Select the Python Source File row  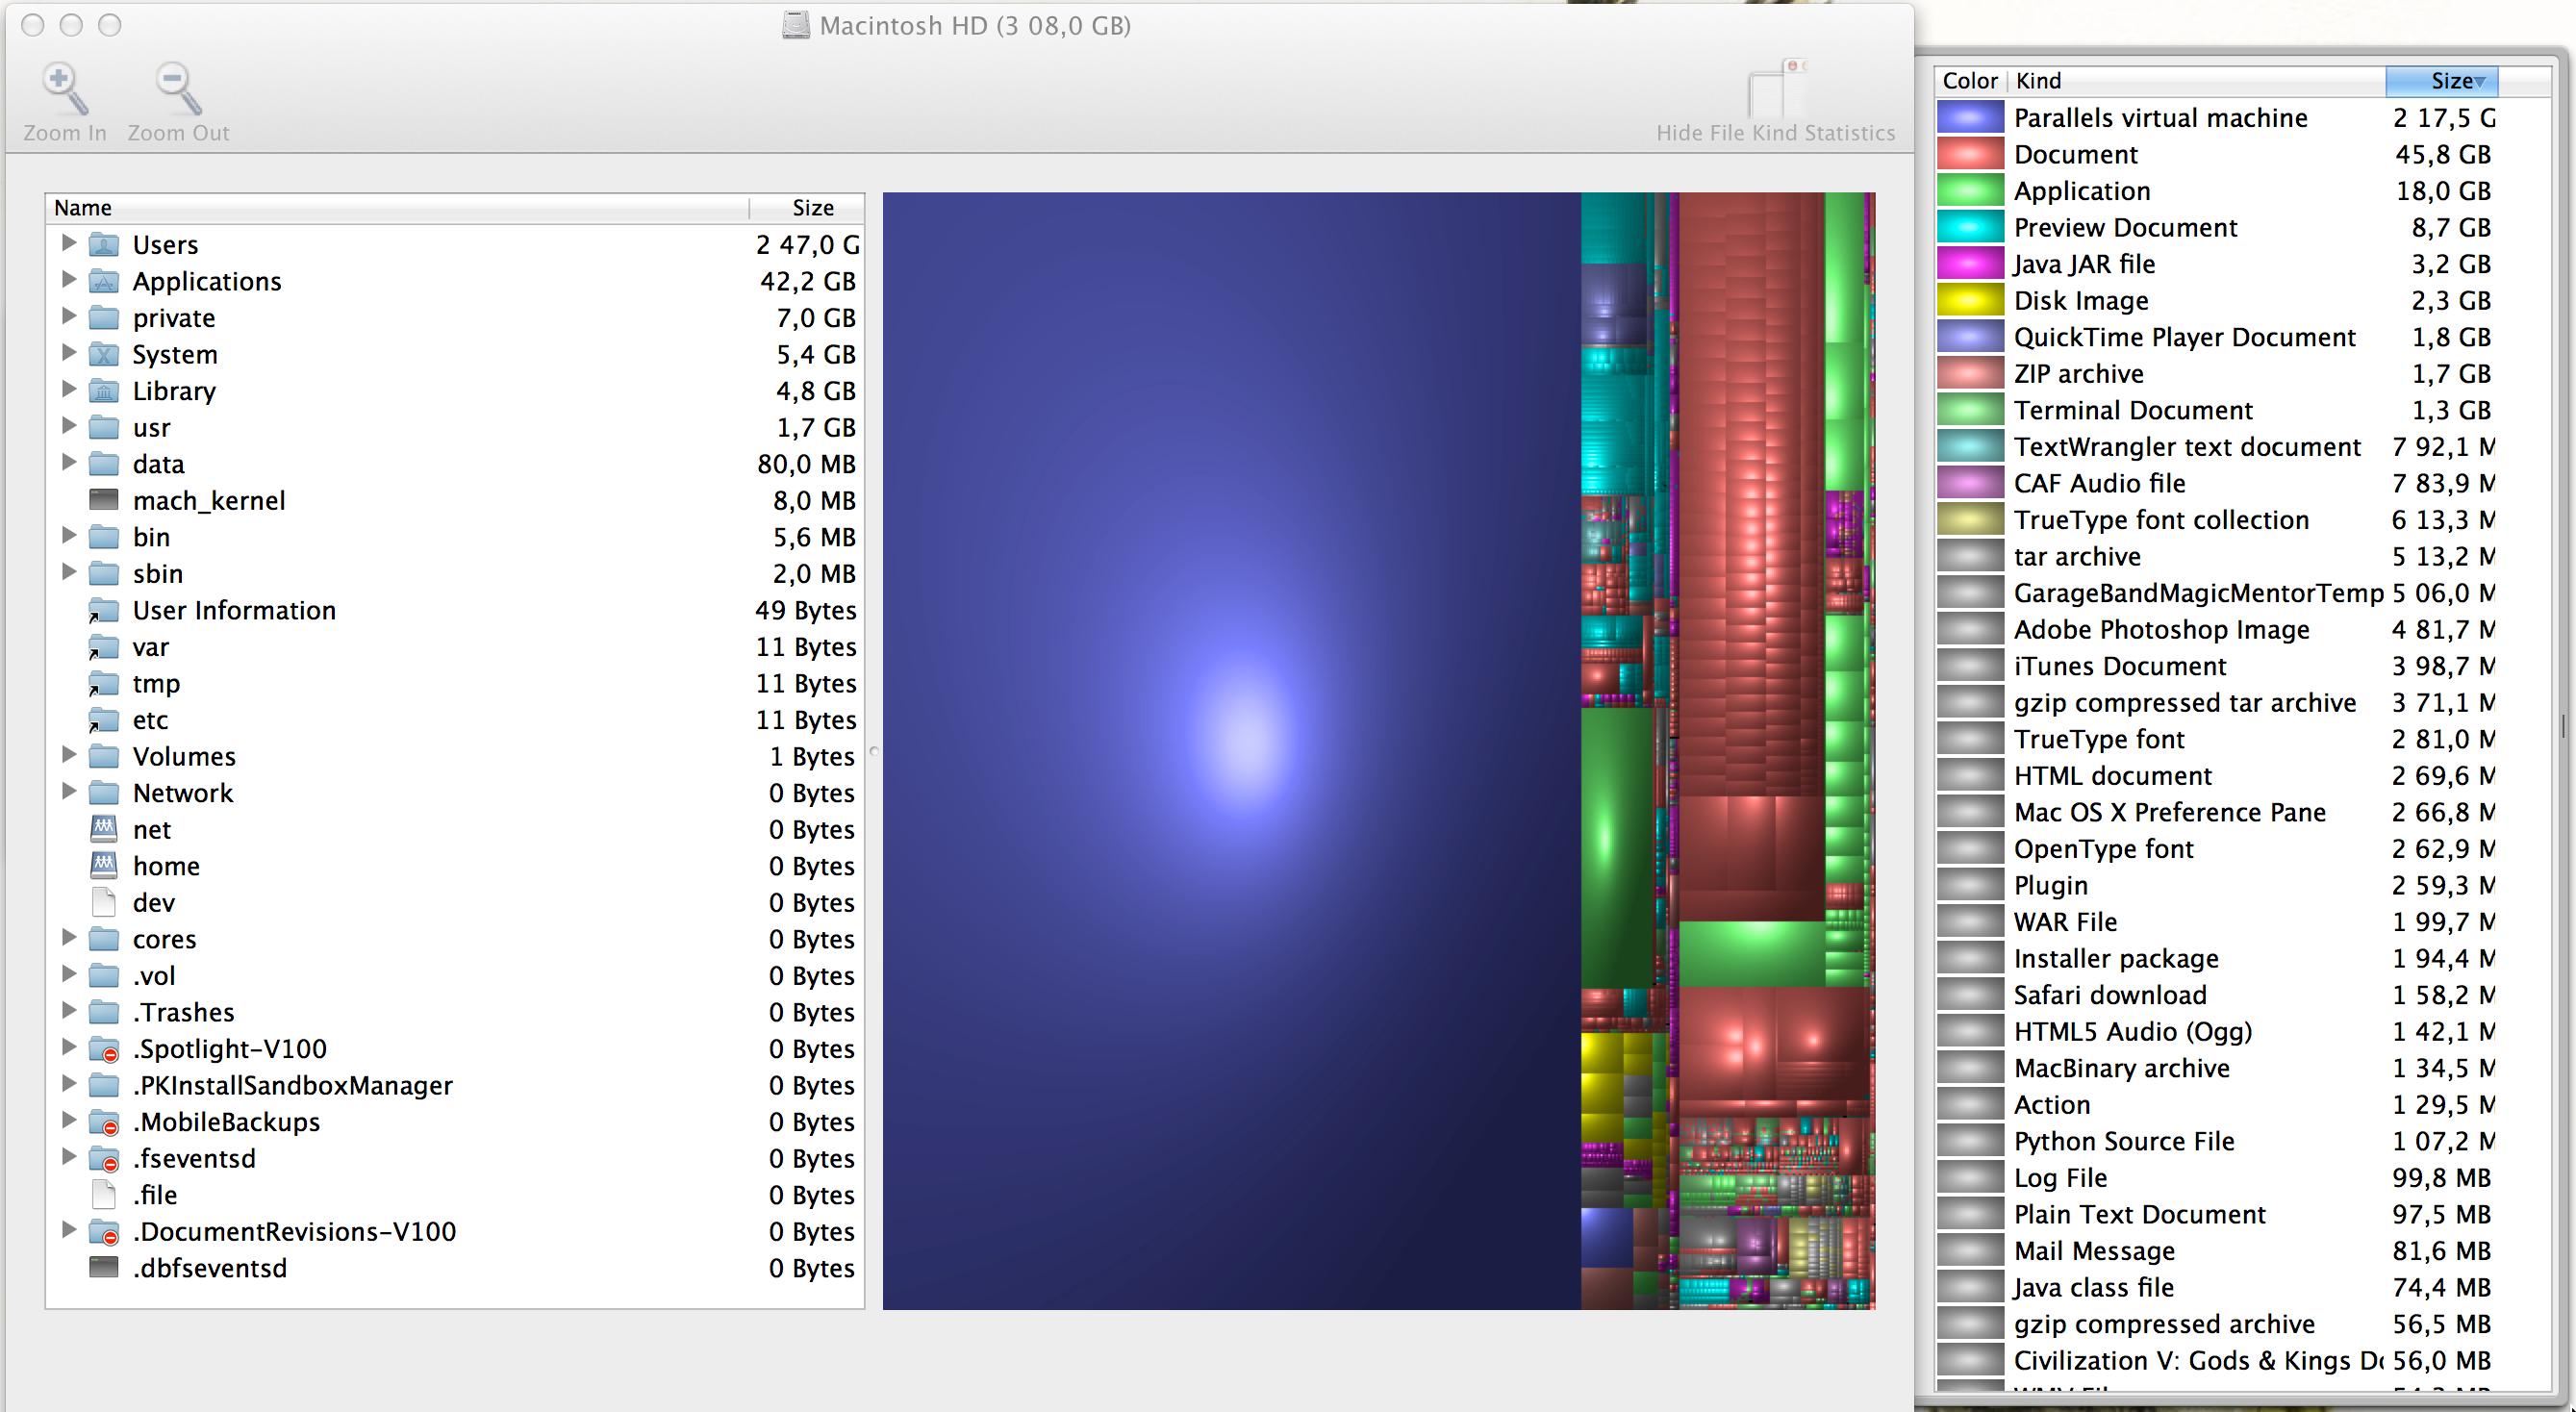click(x=2216, y=1141)
